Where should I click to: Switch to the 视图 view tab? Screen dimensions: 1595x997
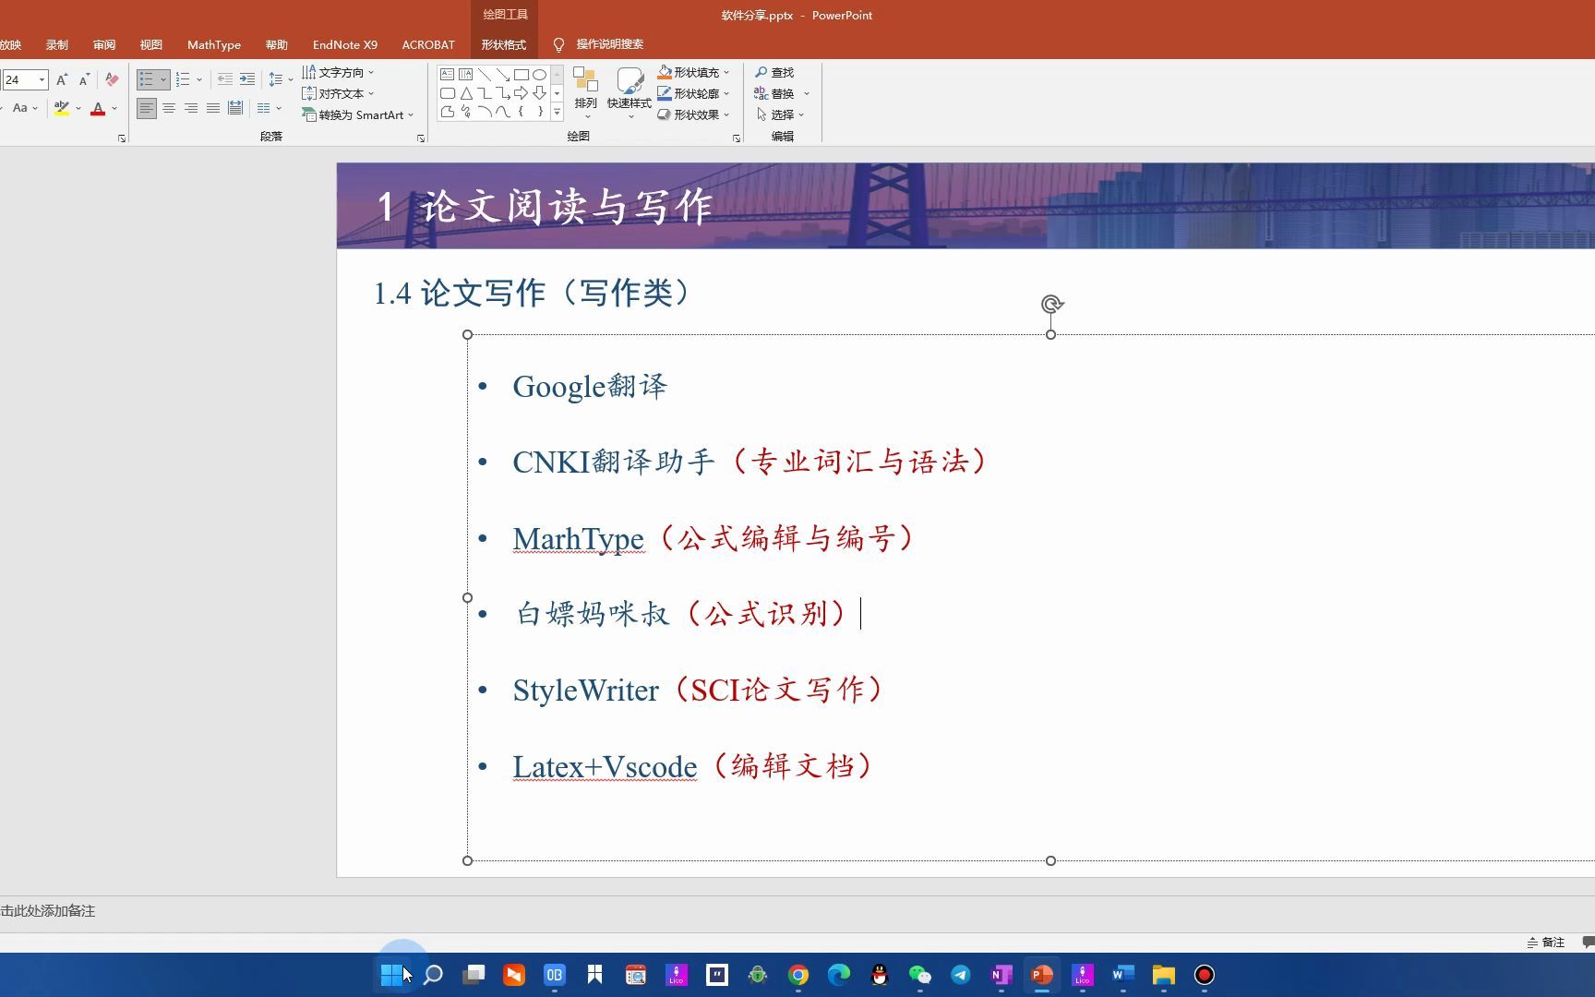151,44
